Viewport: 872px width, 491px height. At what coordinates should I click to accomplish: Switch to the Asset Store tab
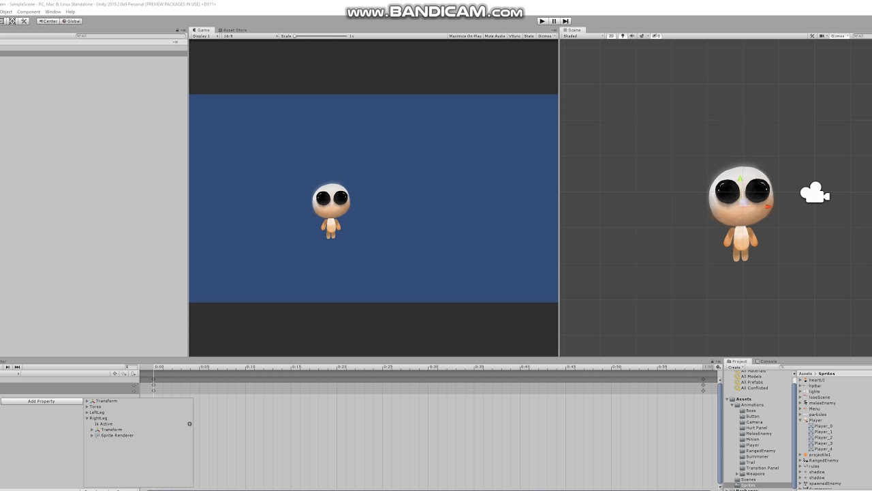coord(233,30)
